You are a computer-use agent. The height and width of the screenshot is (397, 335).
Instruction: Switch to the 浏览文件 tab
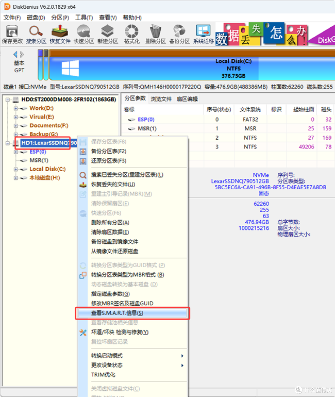(161, 99)
